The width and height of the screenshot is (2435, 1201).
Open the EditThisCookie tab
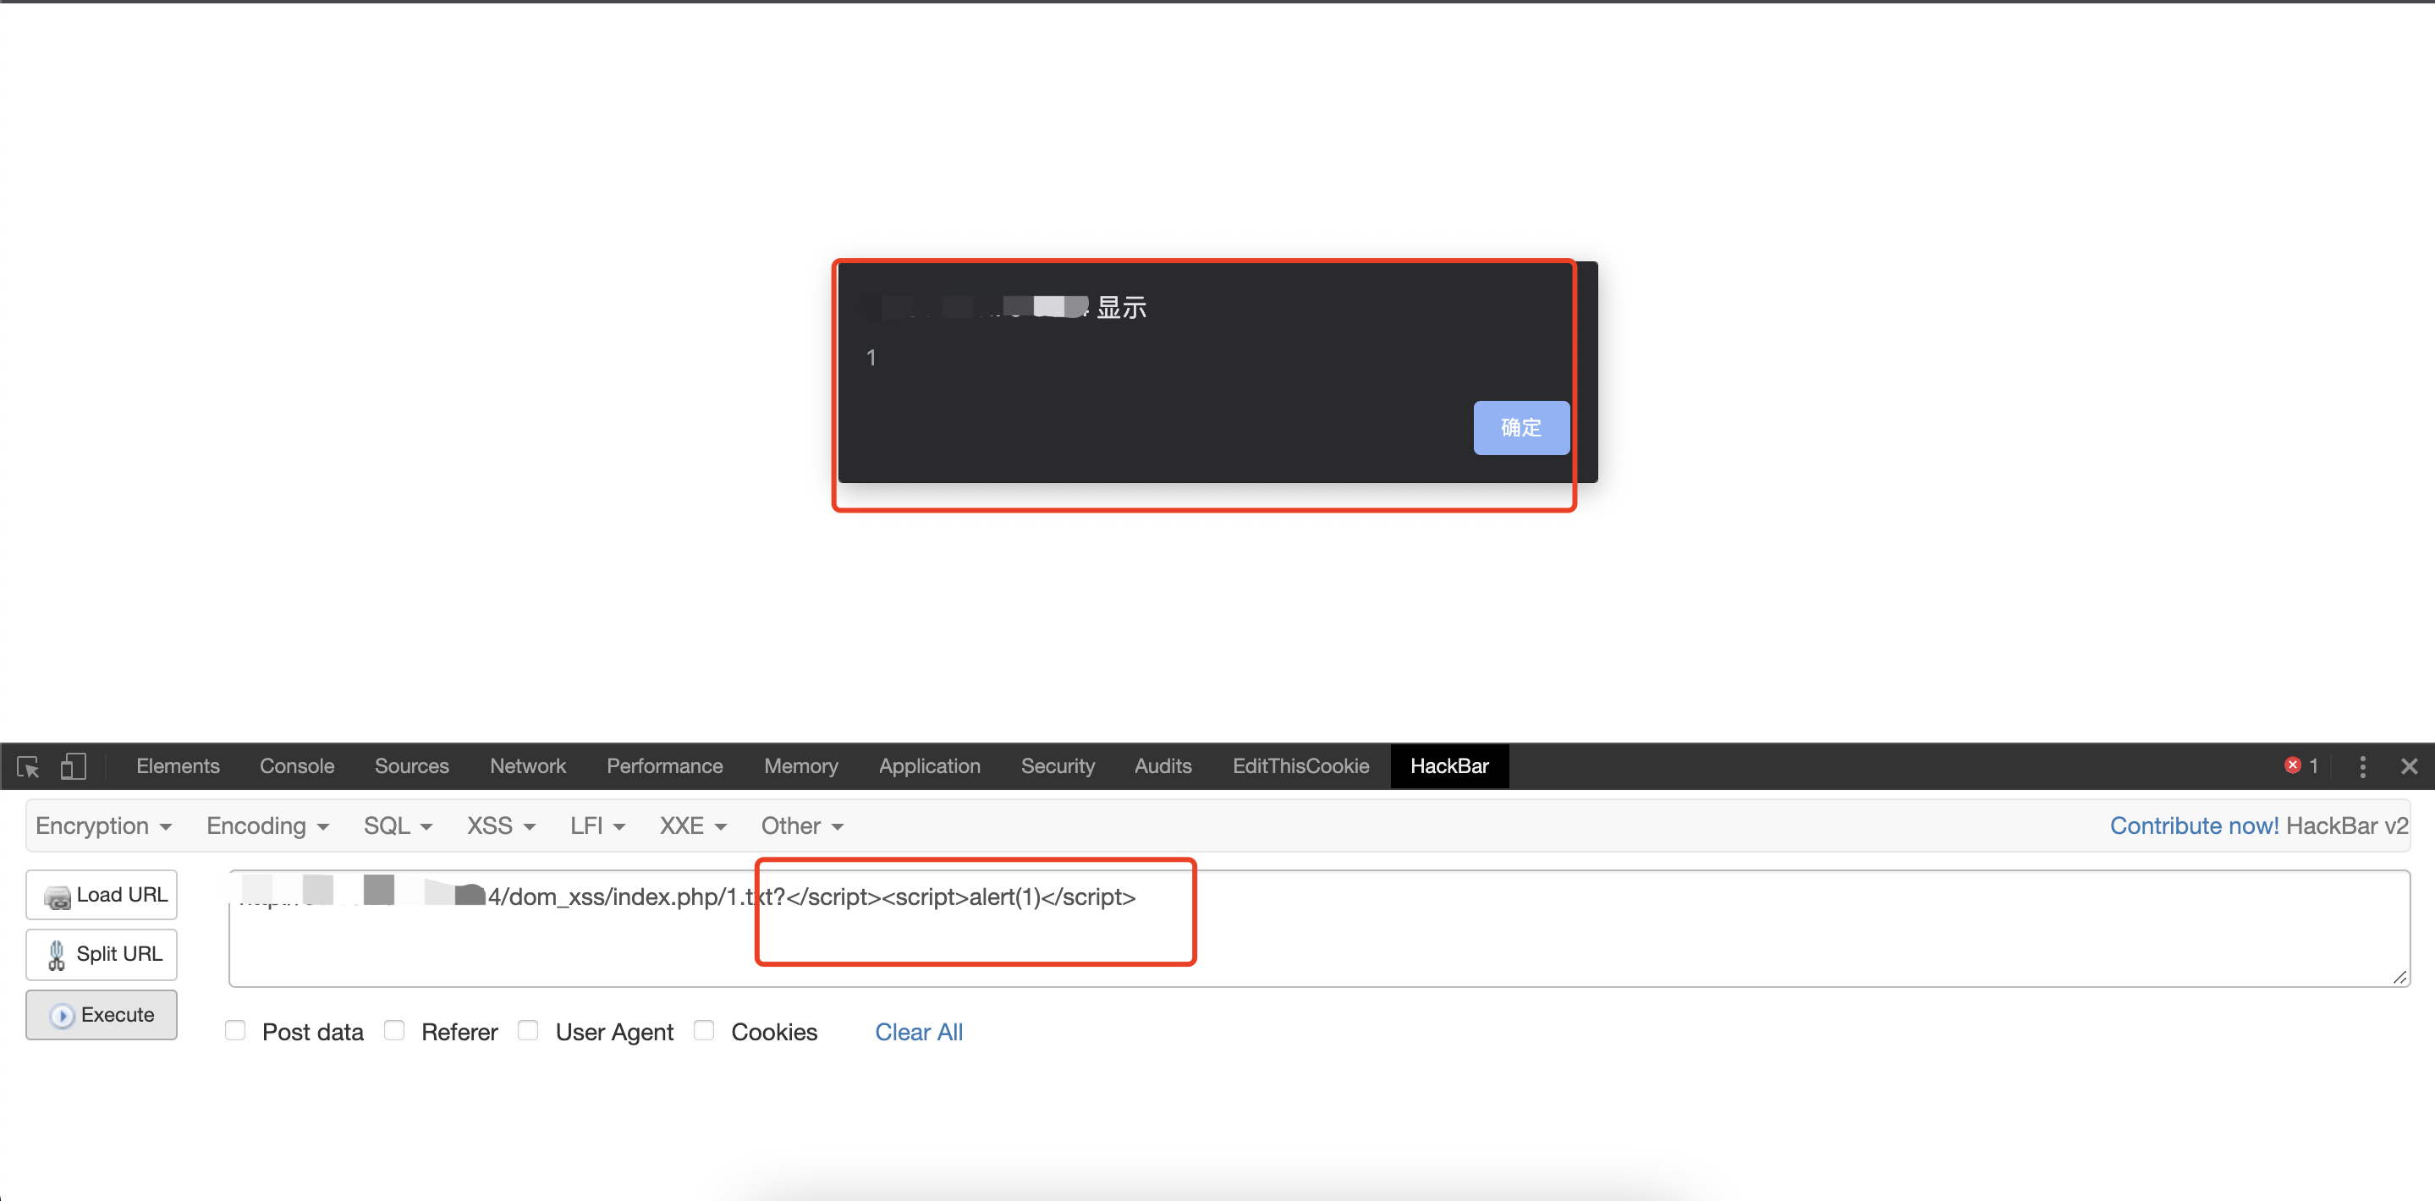point(1300,766)
